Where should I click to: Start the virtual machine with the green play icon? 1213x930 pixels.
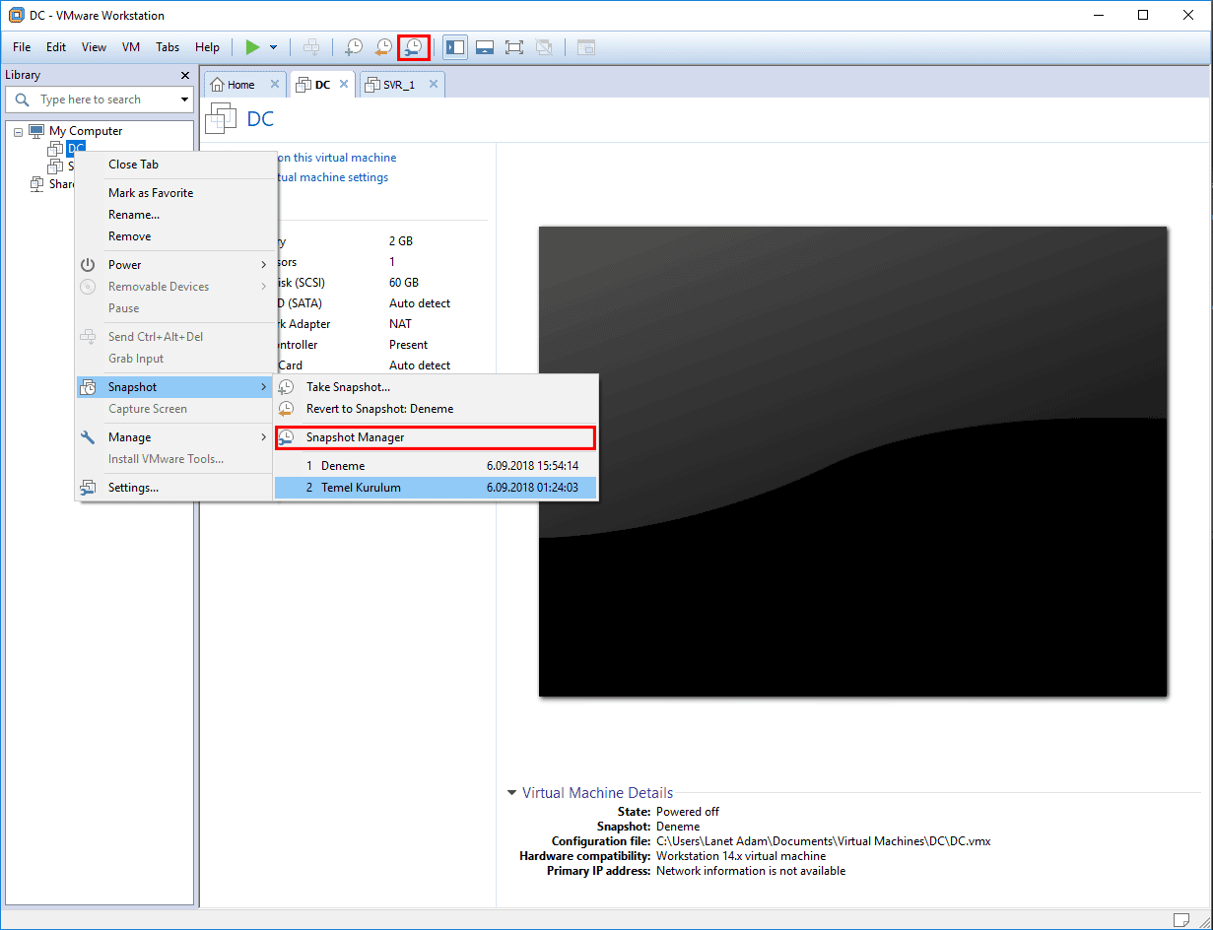253,46
